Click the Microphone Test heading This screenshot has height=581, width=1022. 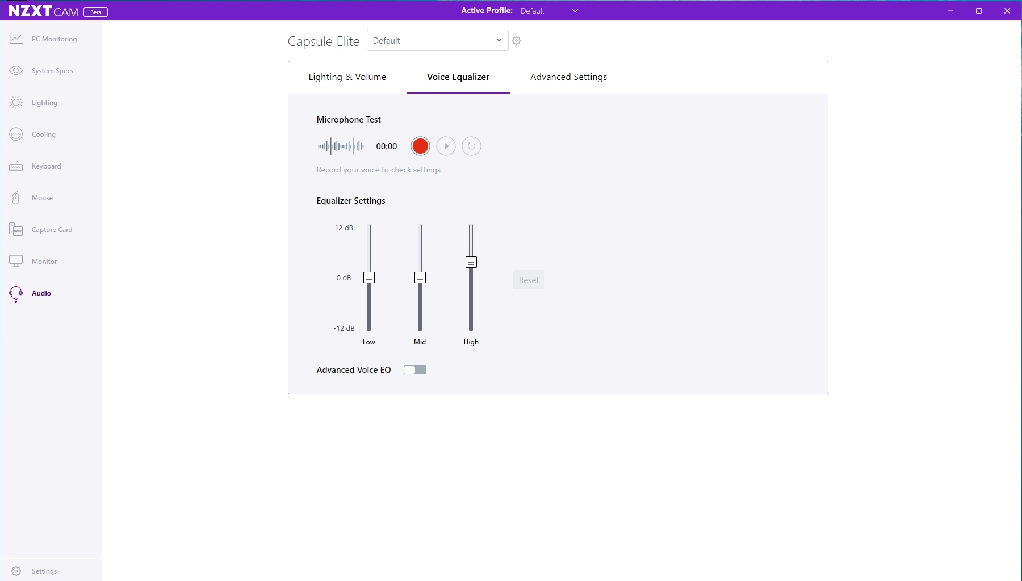point(349,120)
